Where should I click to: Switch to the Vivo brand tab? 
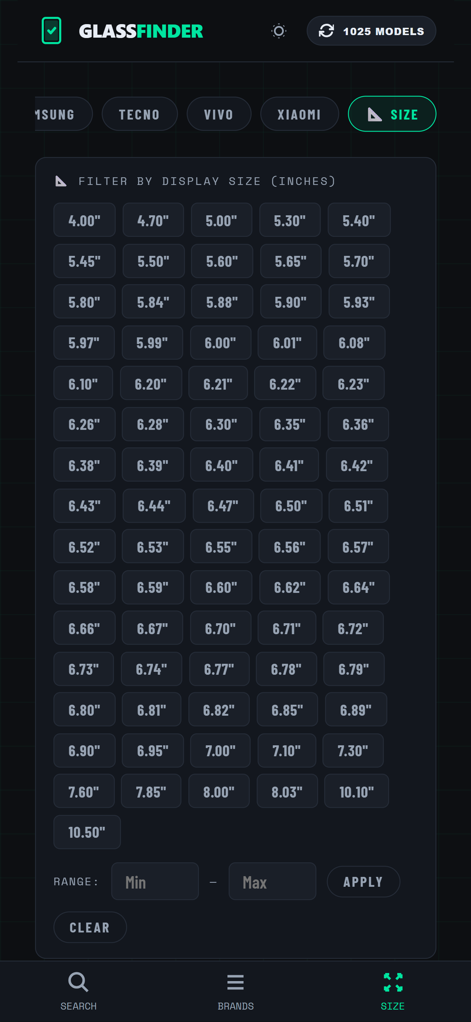tap(219, 114)
